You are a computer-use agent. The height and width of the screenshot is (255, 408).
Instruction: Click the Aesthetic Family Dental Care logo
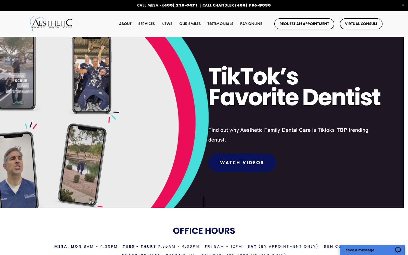tap(51, 24)
